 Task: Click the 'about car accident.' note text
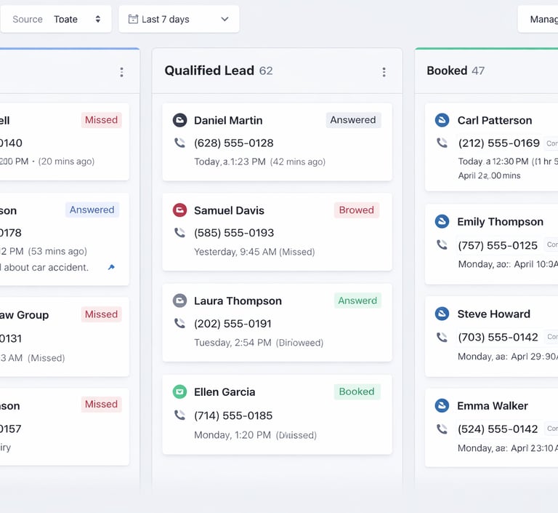tap(46, 267)
